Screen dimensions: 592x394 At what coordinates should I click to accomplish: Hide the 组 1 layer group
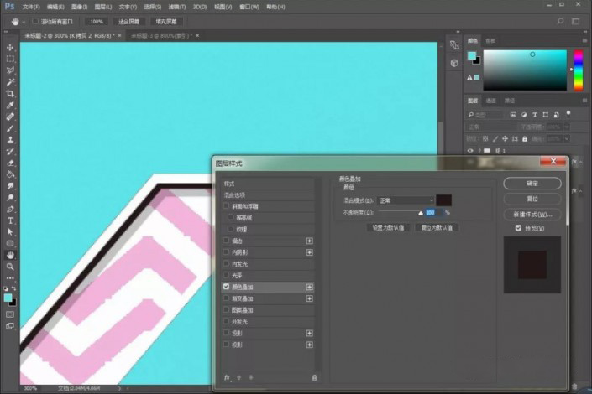[x=470, y=150]
